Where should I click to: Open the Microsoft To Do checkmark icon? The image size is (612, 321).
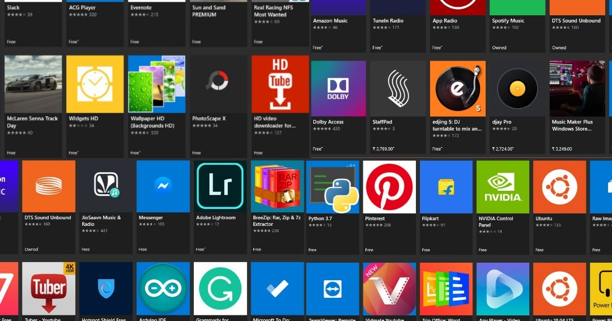tap(278, 289)
